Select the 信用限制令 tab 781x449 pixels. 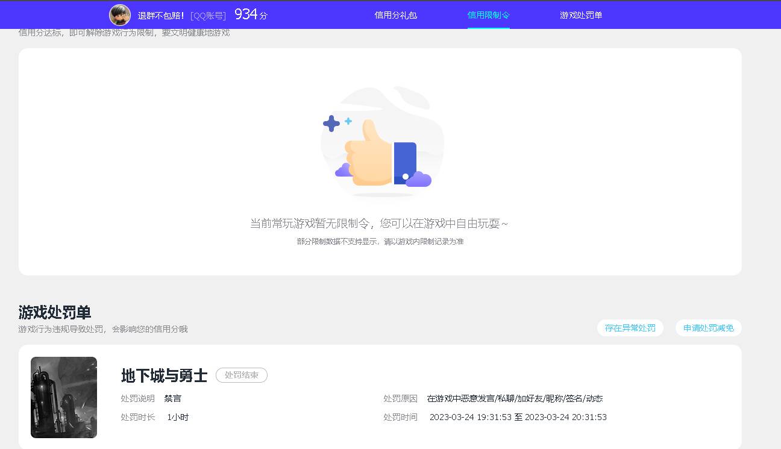488,14
